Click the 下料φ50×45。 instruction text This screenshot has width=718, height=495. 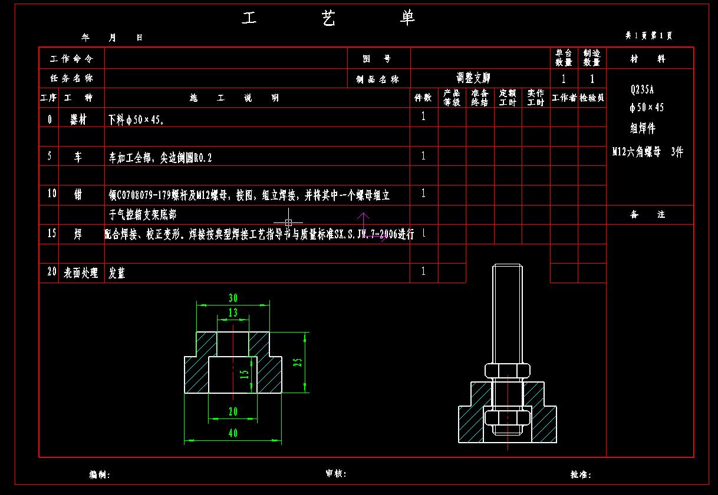[x=137, y=120]
